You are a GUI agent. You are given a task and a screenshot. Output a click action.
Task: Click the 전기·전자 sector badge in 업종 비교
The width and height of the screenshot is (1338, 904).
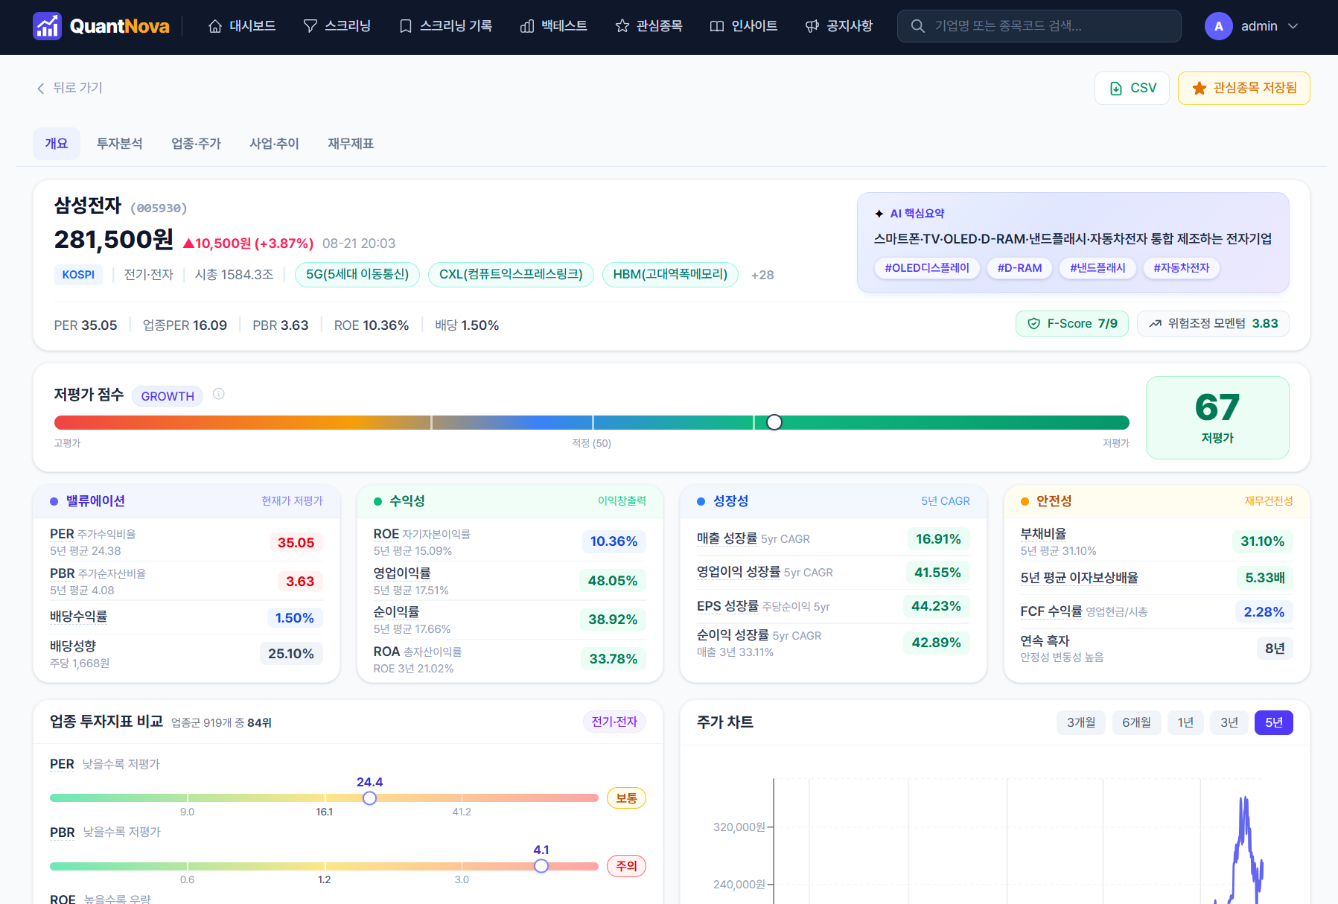tap(614, 722)
